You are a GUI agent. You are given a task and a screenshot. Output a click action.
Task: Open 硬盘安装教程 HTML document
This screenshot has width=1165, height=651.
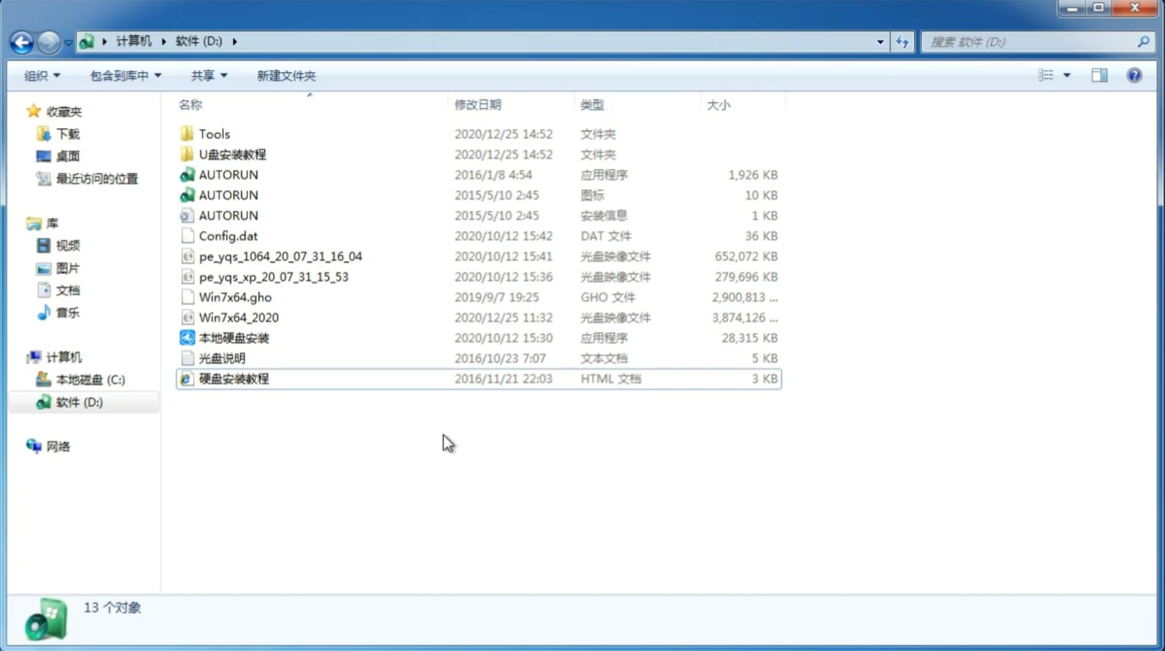coord(233,378)
